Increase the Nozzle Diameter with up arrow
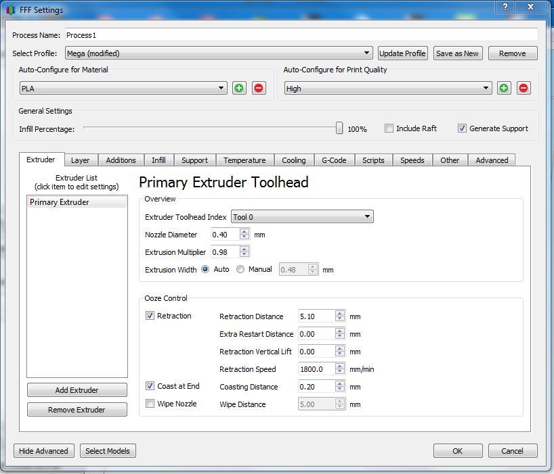The height and width of the screenshot is (474, 554). [x=244, y=231]
